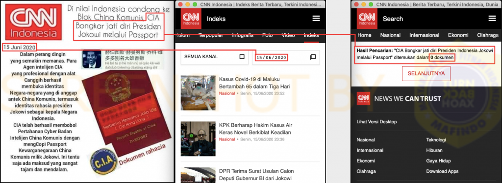The height and width of the screenshot is (183, 502).
Task: Open Ekonomi in Search window top navigation
Action: point(458,35)
